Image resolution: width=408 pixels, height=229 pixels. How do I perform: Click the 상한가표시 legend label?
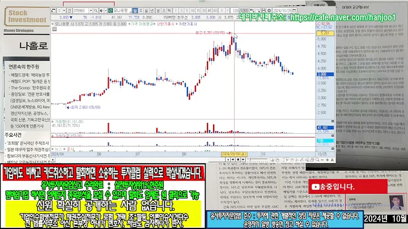(x=165, y=24)
